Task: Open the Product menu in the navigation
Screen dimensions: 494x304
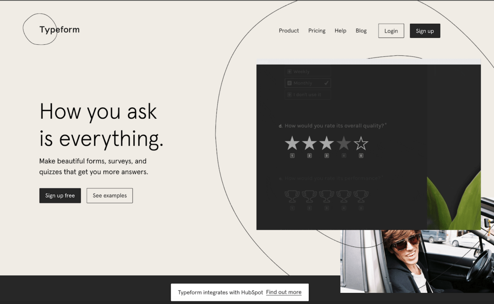Action: click(289, 31)
